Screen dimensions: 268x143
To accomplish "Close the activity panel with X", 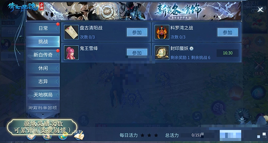I will click(x=260, y=10).
